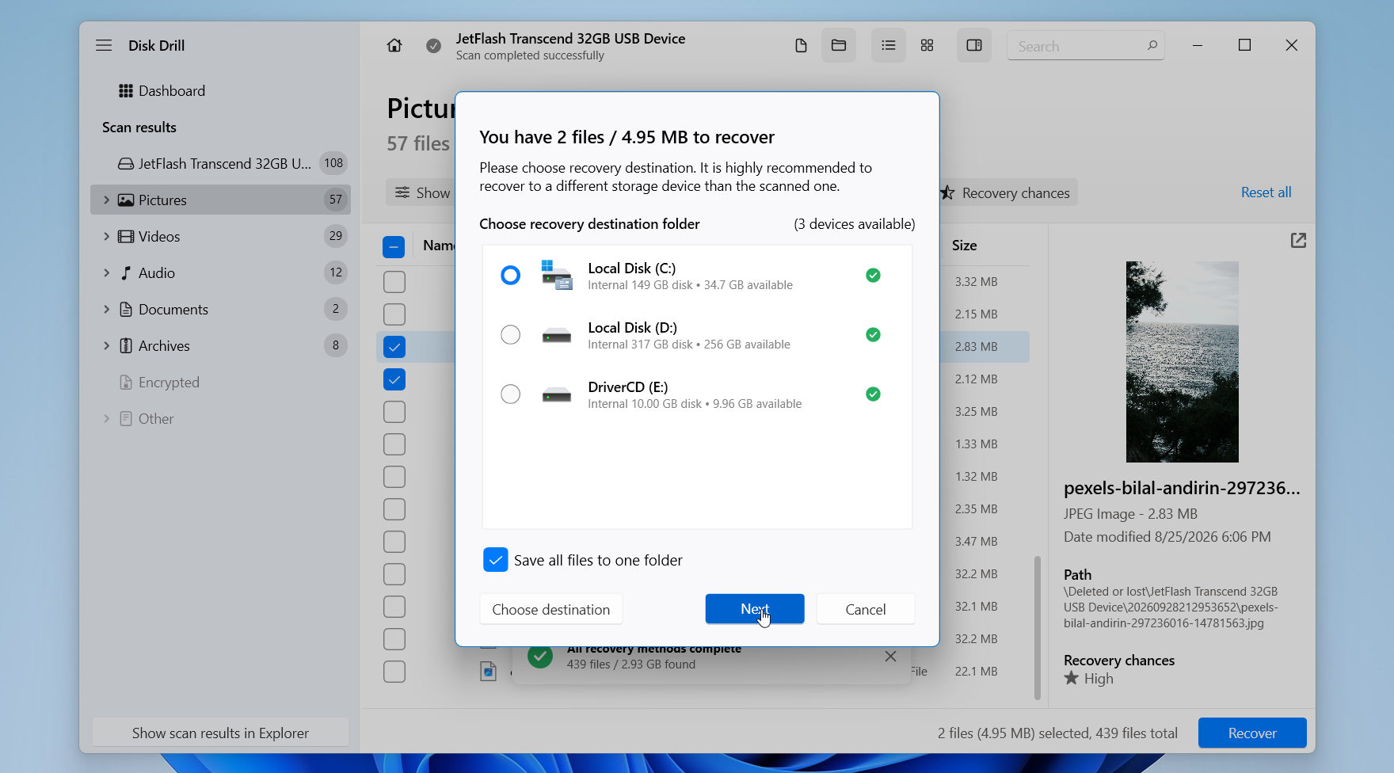Toggle the preview panel icon

tap(974, 45)
